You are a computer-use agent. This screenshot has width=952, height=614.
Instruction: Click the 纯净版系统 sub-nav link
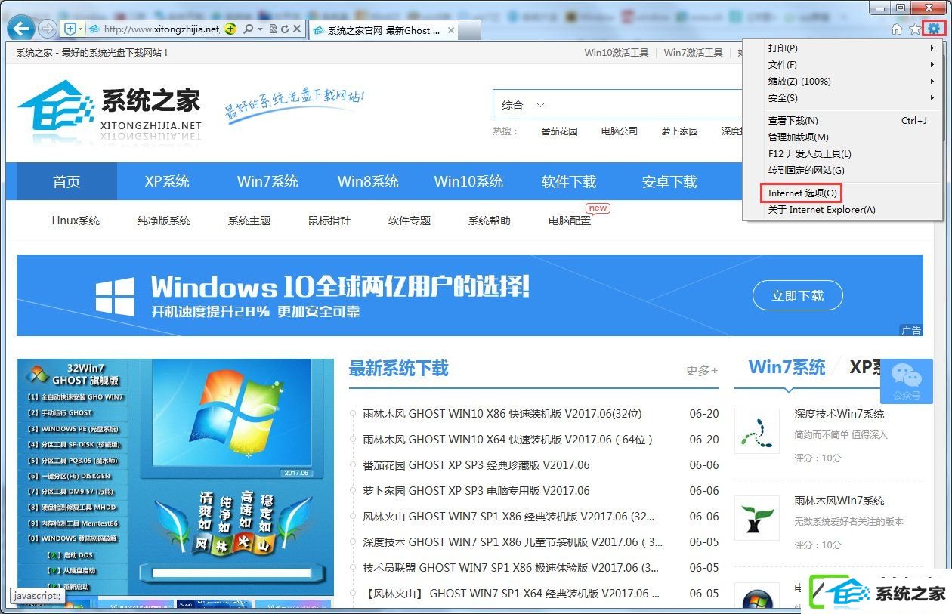click(x=164, y=221)
